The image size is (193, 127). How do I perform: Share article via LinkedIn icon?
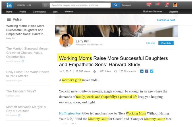tap(142, 71)
